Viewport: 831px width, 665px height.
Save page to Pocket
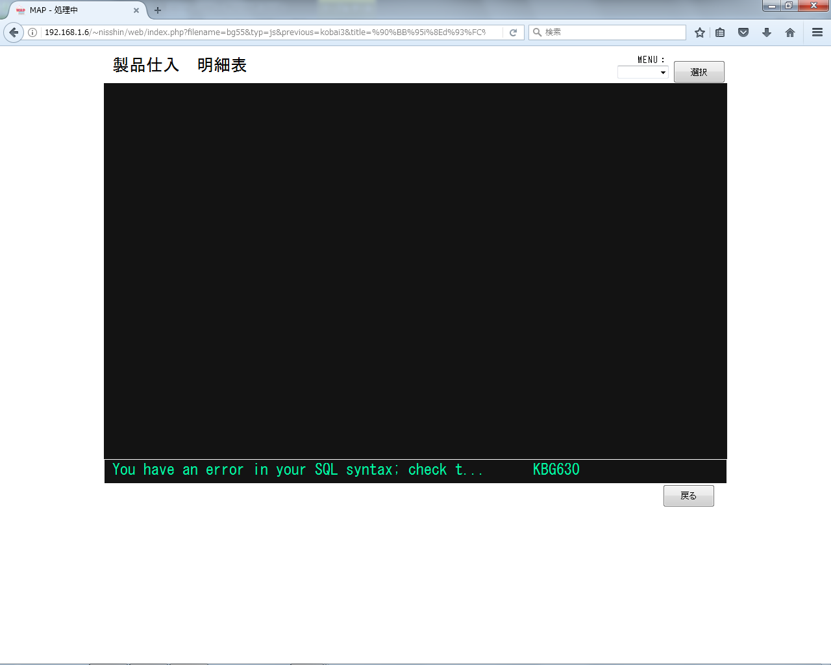[x=743, y=32]
